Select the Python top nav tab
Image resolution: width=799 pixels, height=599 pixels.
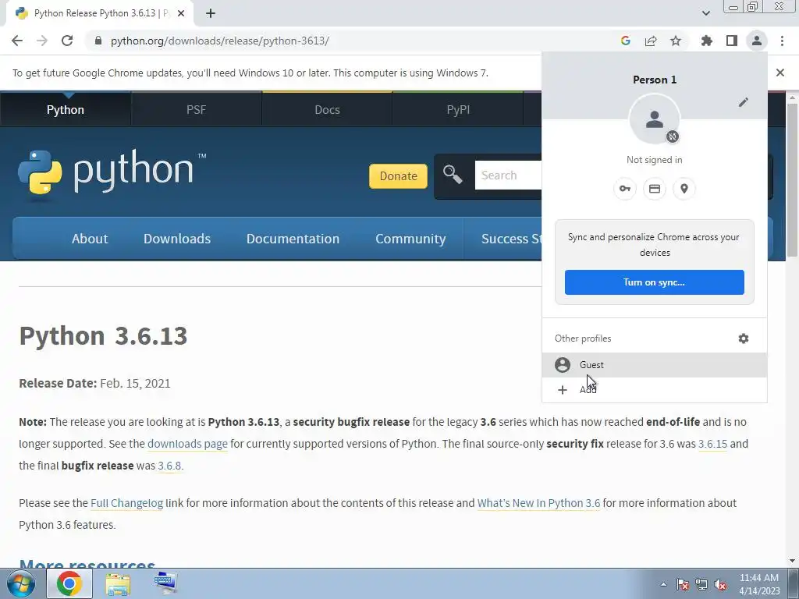66,109
